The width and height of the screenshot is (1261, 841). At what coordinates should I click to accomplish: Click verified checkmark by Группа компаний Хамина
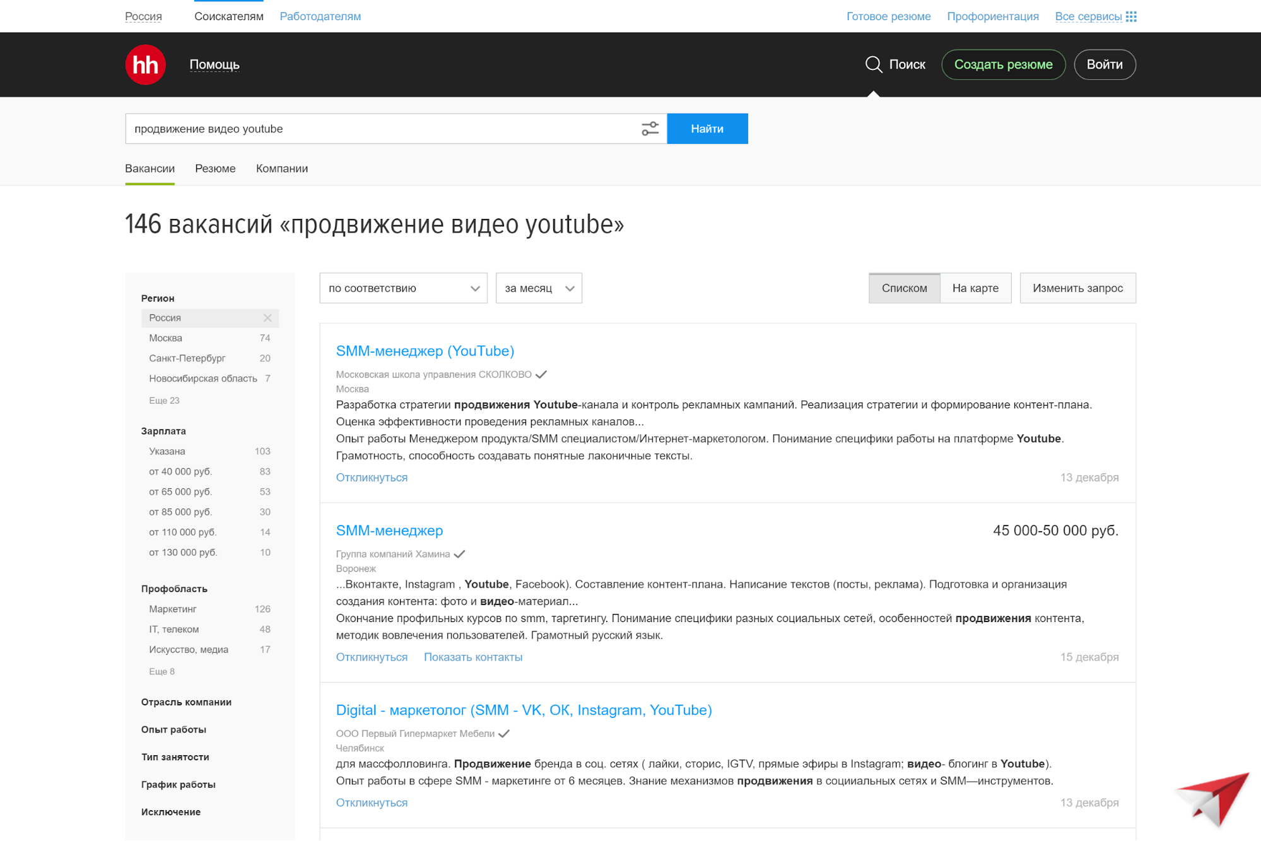(x=460, y=554)
